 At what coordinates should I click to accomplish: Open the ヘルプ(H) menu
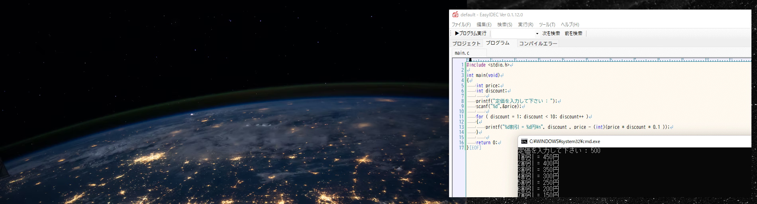[x=570, y=25]
